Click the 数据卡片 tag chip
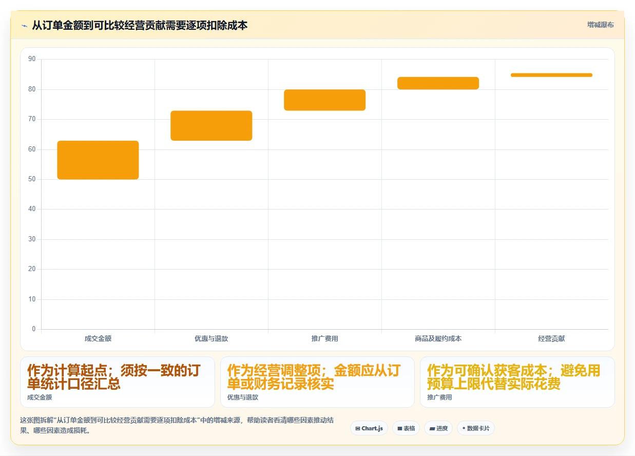The image size is (635, 456). (x=476, y=428)
